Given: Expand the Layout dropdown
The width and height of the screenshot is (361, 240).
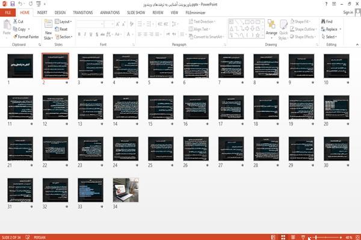Looking at the screenshot, I should click(x=63, y=22).
